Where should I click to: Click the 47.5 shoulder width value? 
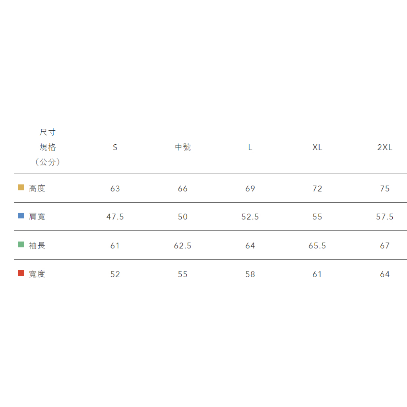(x=115, y=217)
